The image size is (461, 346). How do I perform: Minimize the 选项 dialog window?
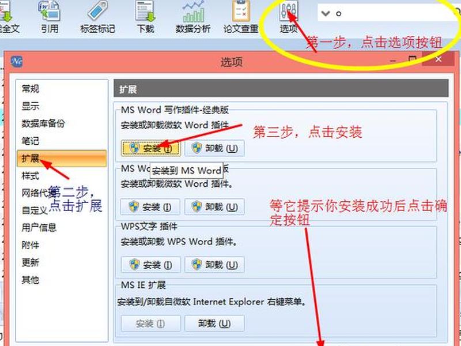[x=393, y=61]
